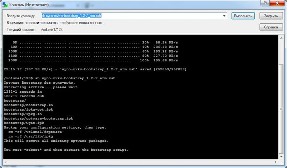Screen dimensions: 287x168
Task: Click the console scrollbar down arrow
Action: point(281,156)
